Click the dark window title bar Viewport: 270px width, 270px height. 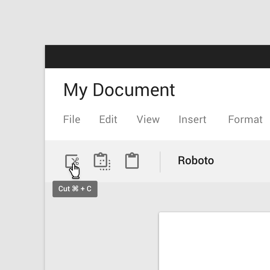pos(157,57)
